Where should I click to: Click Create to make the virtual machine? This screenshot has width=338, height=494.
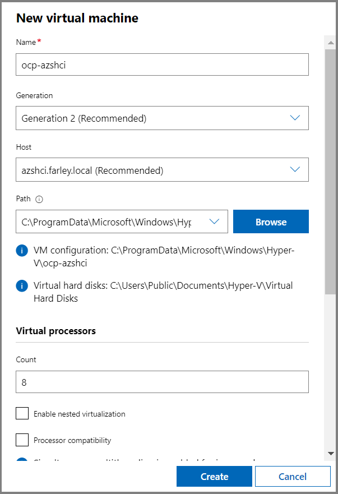(214, 476)
